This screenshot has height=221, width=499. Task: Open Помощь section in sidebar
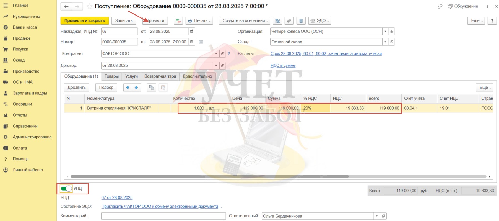[21, 159]
